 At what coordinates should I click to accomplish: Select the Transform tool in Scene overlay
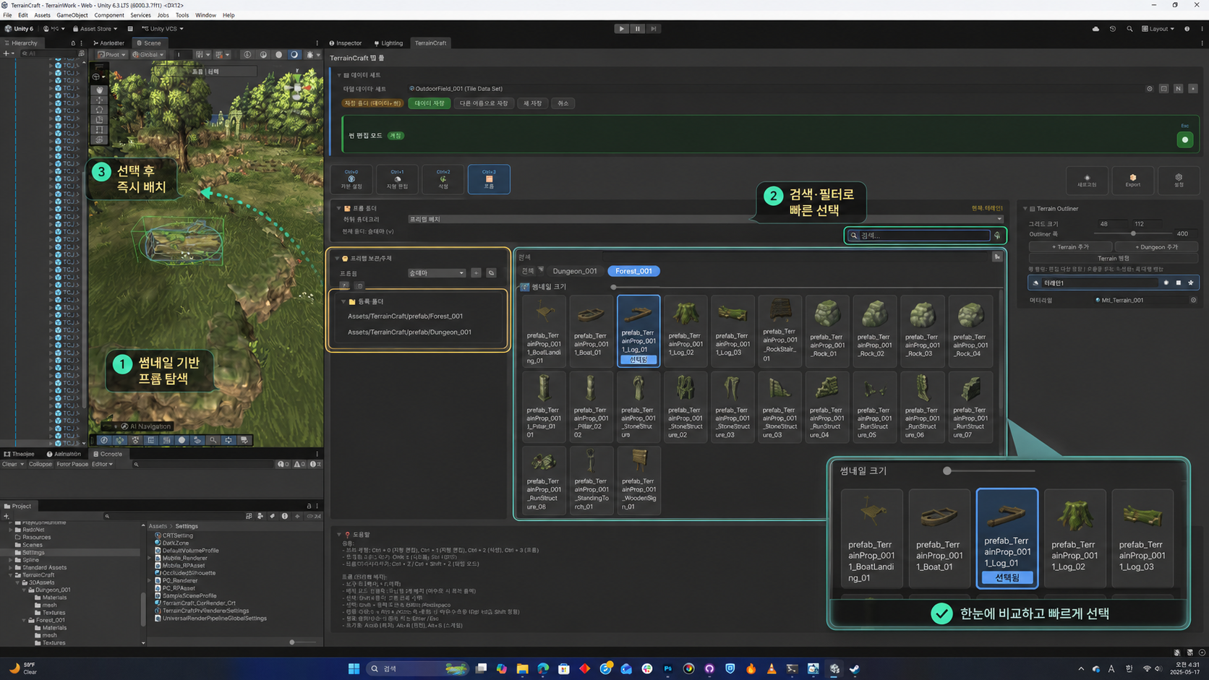coord(99,141)
